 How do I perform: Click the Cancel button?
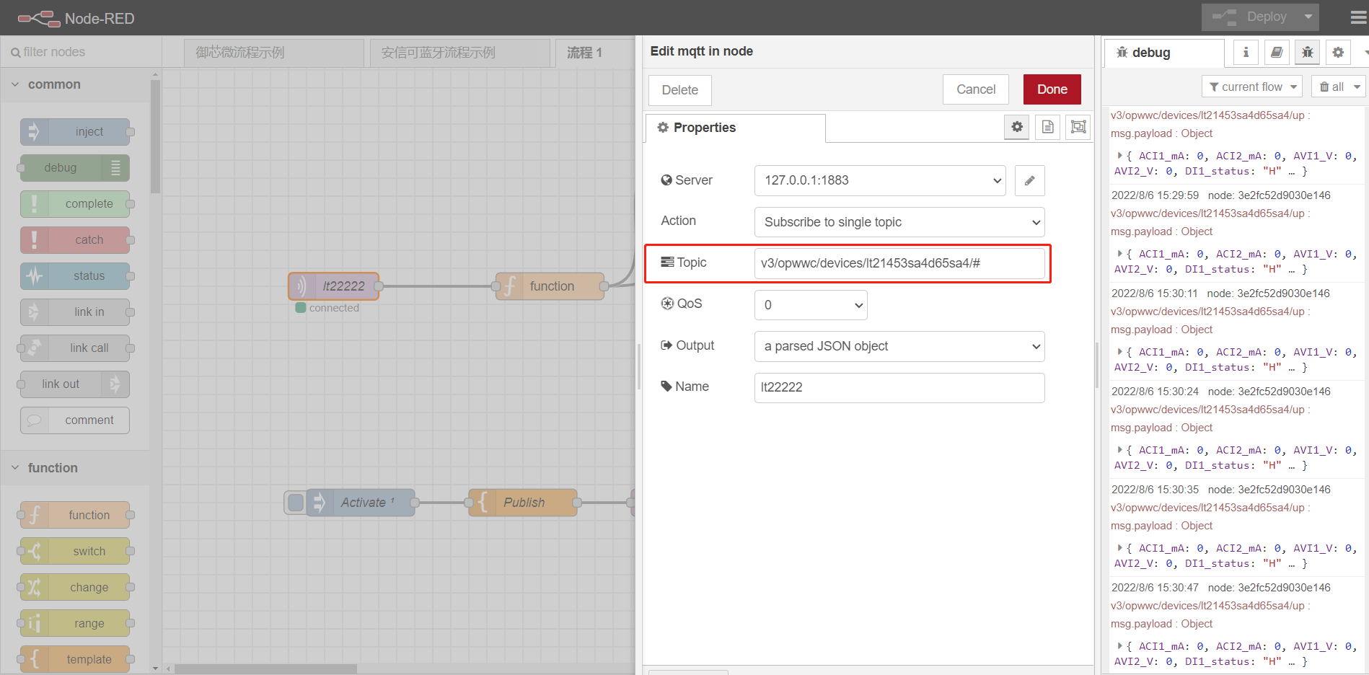[x=976, y=89]
